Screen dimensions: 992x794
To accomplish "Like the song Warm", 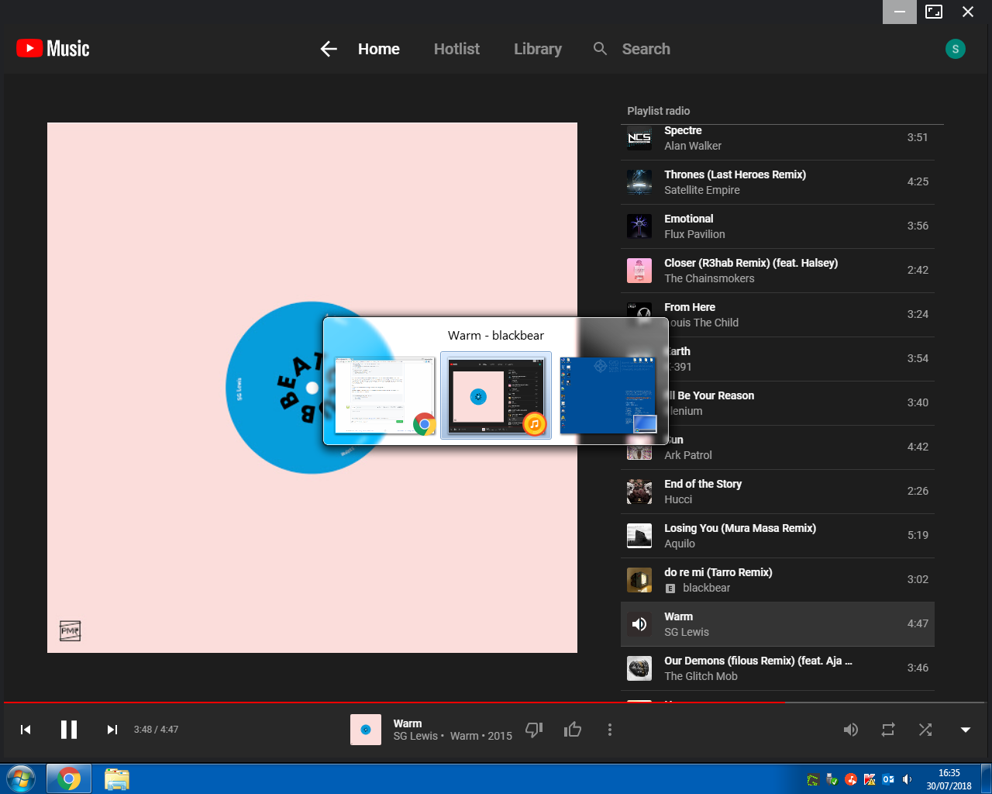I will point(573,730).
